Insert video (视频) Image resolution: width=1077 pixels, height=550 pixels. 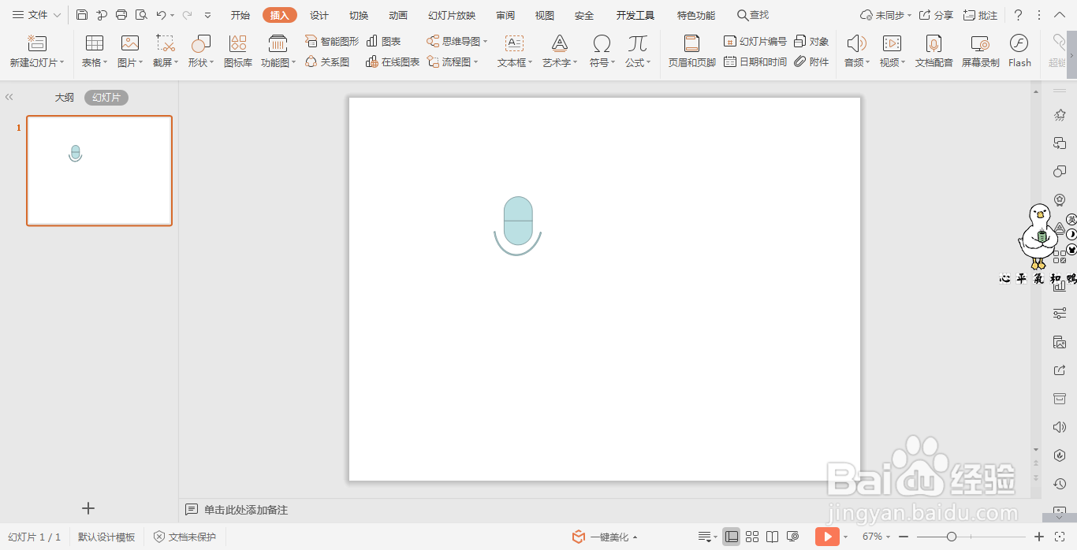892,51
